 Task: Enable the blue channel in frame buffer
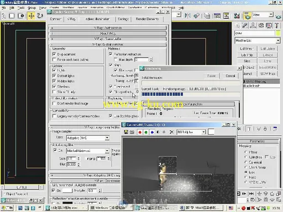click(x=152, y=132)
